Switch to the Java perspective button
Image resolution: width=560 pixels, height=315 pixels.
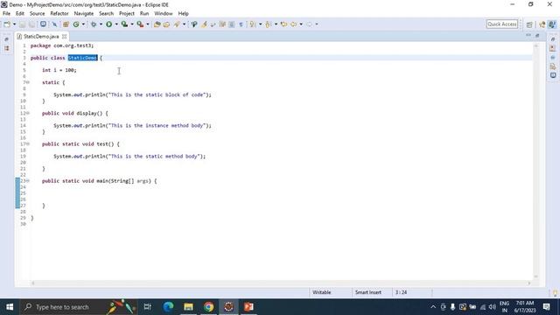[552, 24]
